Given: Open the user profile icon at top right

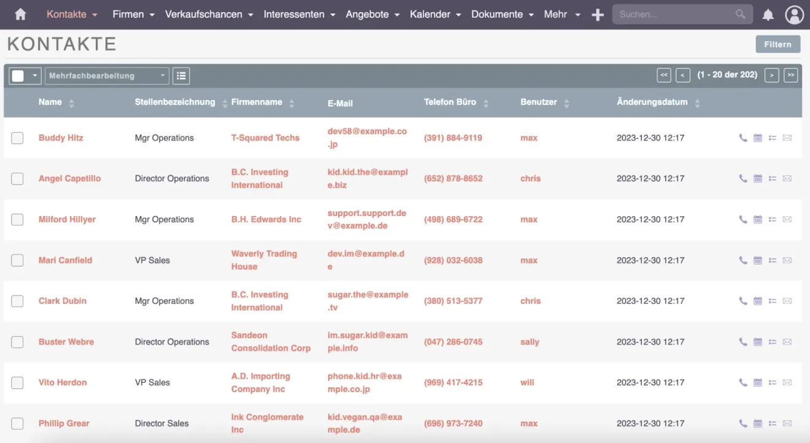Looking at the screenshot, I should point(794,14).
